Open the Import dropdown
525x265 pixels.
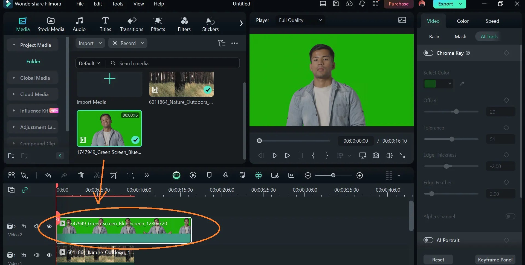coord(90,43)
